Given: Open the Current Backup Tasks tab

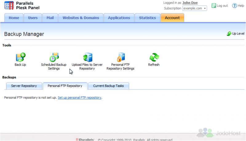Looking at the screenshot, I should click(x=109, y=86).
